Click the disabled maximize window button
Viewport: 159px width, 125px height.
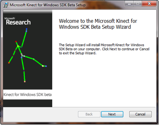coord(138,4)
